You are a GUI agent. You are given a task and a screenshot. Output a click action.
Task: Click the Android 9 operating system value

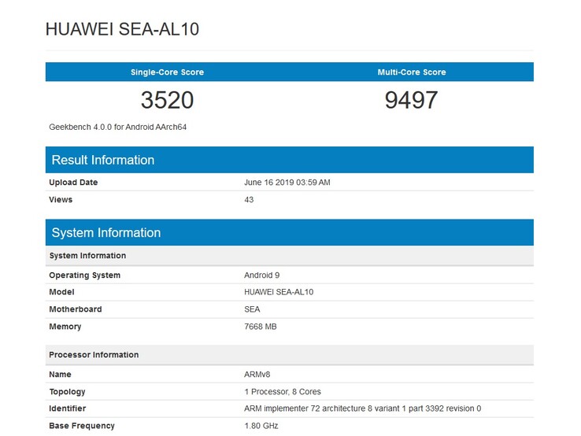click(262, 275)
